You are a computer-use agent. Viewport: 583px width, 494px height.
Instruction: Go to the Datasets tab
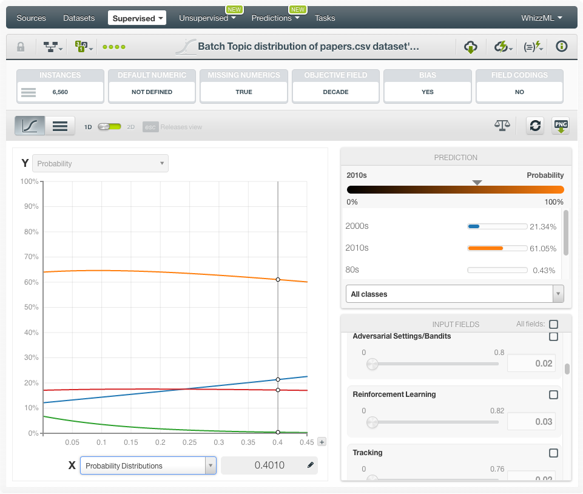click(x=79, y=18)
